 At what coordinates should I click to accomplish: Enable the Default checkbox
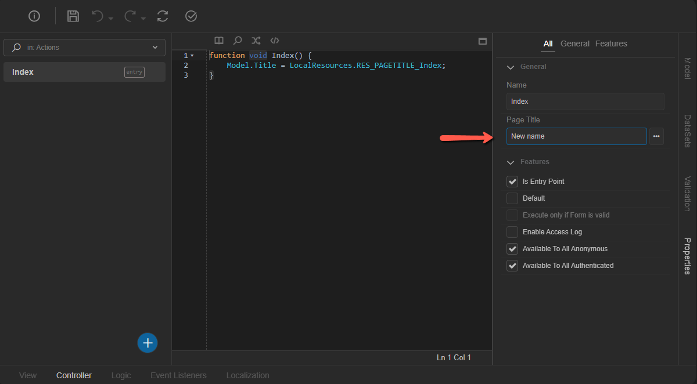(x=512, y=198)
